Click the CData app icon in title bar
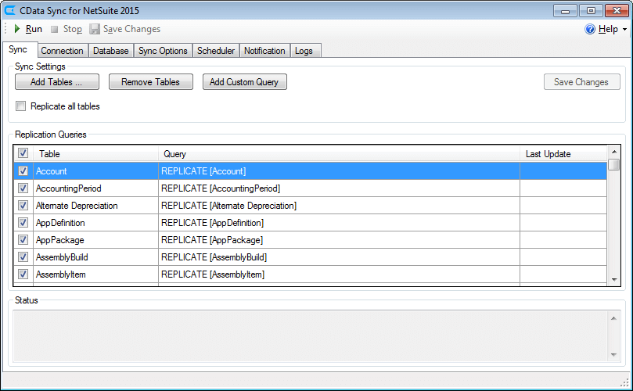 11,10
